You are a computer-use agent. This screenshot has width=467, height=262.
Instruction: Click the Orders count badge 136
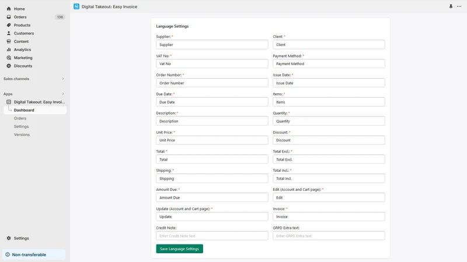(60, 17)
